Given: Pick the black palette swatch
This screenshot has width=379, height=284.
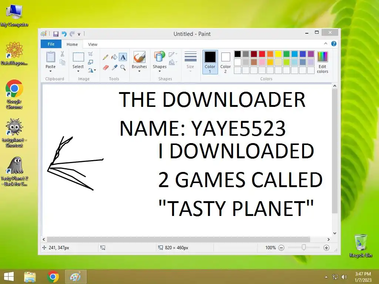Looking at the screenshot, I should pos(238,54).
